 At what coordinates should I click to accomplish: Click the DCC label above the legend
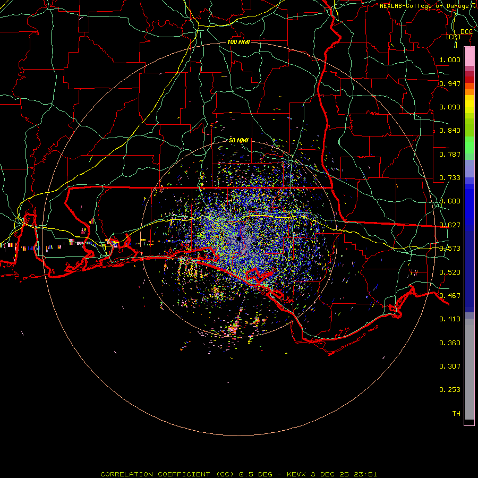pyautogui.click(x=466, y=32)
